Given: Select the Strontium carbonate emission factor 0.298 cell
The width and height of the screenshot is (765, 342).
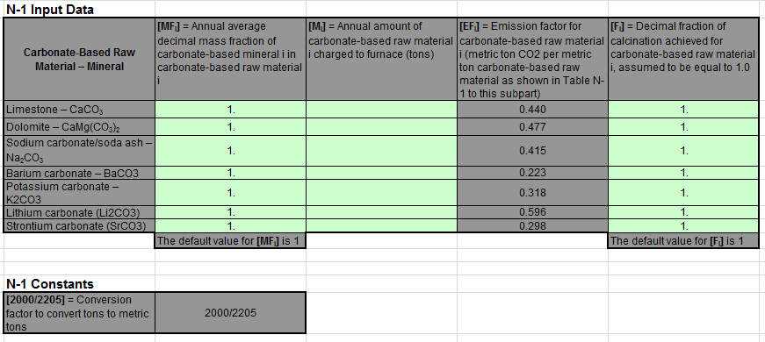Looking at the screenshot, I should click(x=532, y=225).
